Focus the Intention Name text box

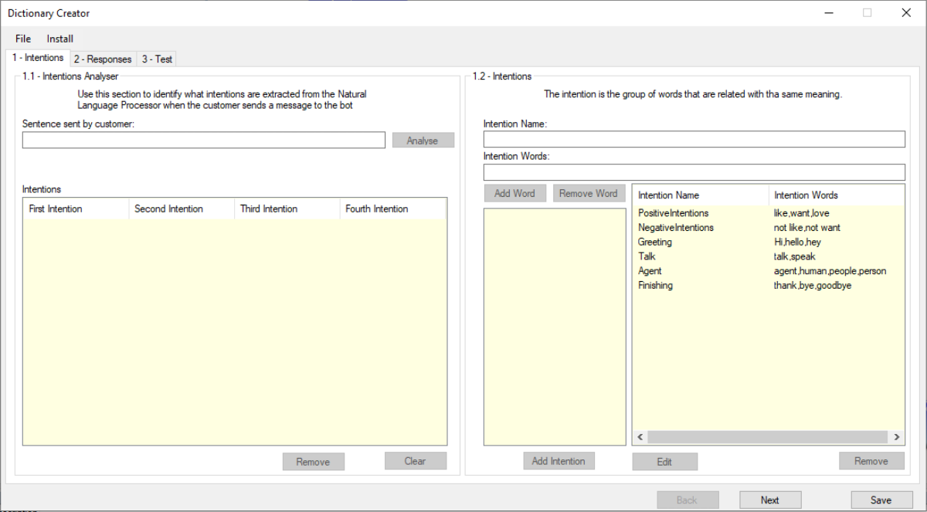(694, 139)
